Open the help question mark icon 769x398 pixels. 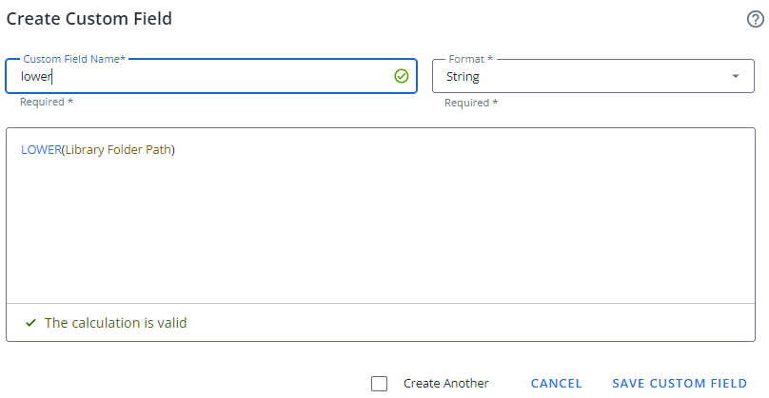point(756,19)
